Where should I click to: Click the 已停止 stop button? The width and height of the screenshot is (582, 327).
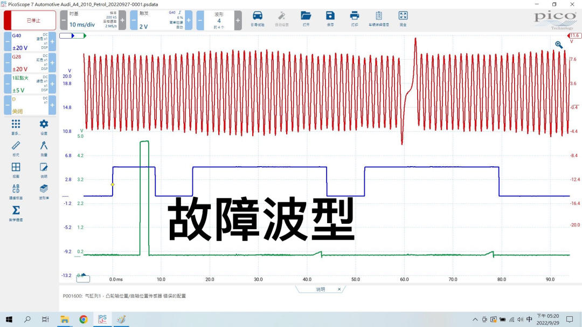click(30, 19)
